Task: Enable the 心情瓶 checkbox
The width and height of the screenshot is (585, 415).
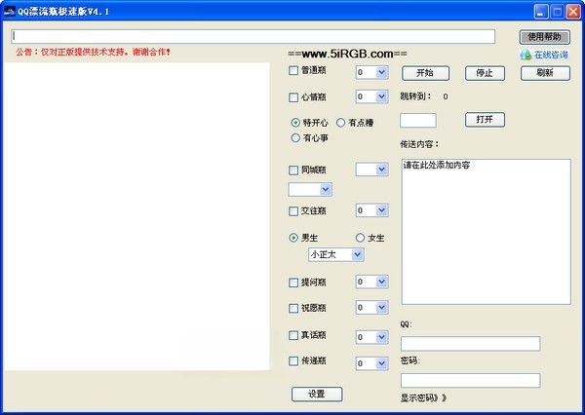Action: pos(293,97)
